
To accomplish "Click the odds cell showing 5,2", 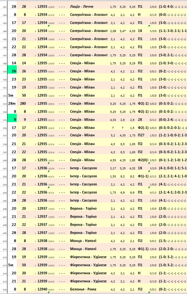I will pos(113,135).
